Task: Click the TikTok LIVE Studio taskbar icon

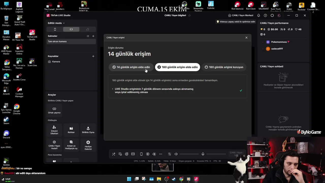Action: pos(196,179)
